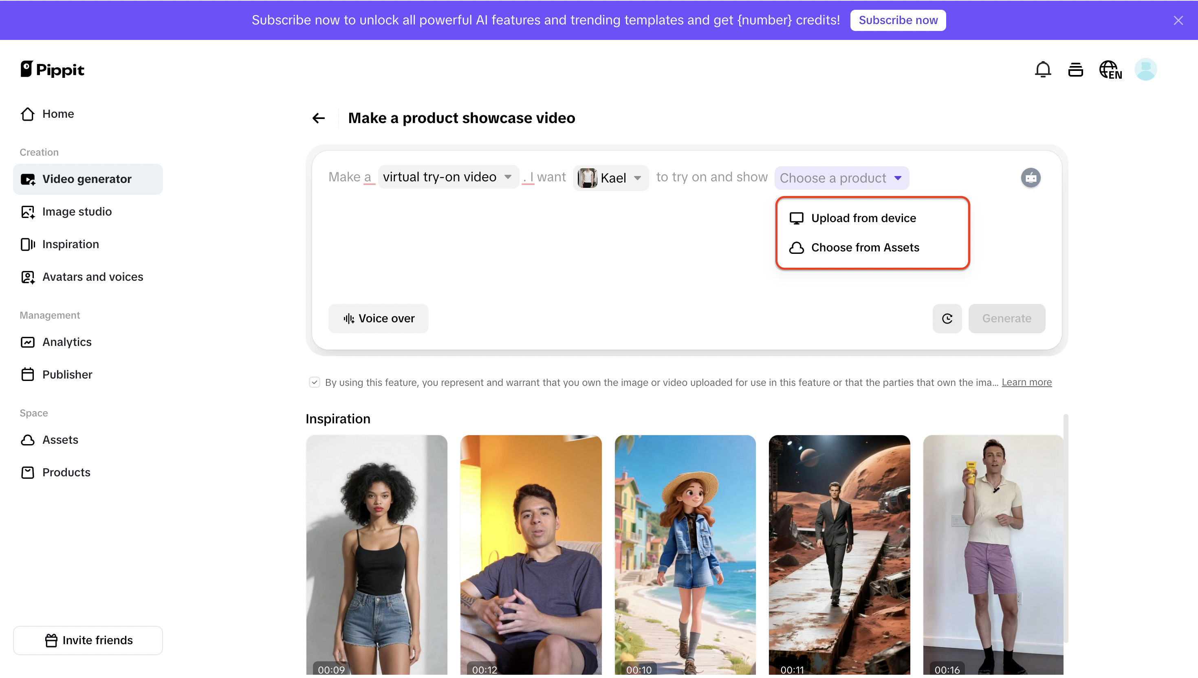1198x678 pixels.
Task: Click the refresh prompt icon button
Action: 947,319
